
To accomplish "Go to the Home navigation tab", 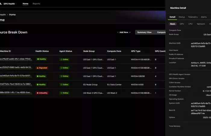I will coord(25,4).
